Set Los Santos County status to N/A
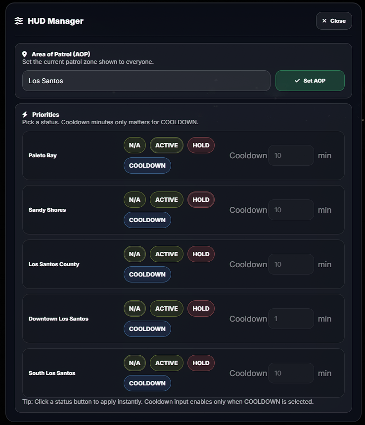Viewport: 365px width, 425px height. tap(135, 254)
